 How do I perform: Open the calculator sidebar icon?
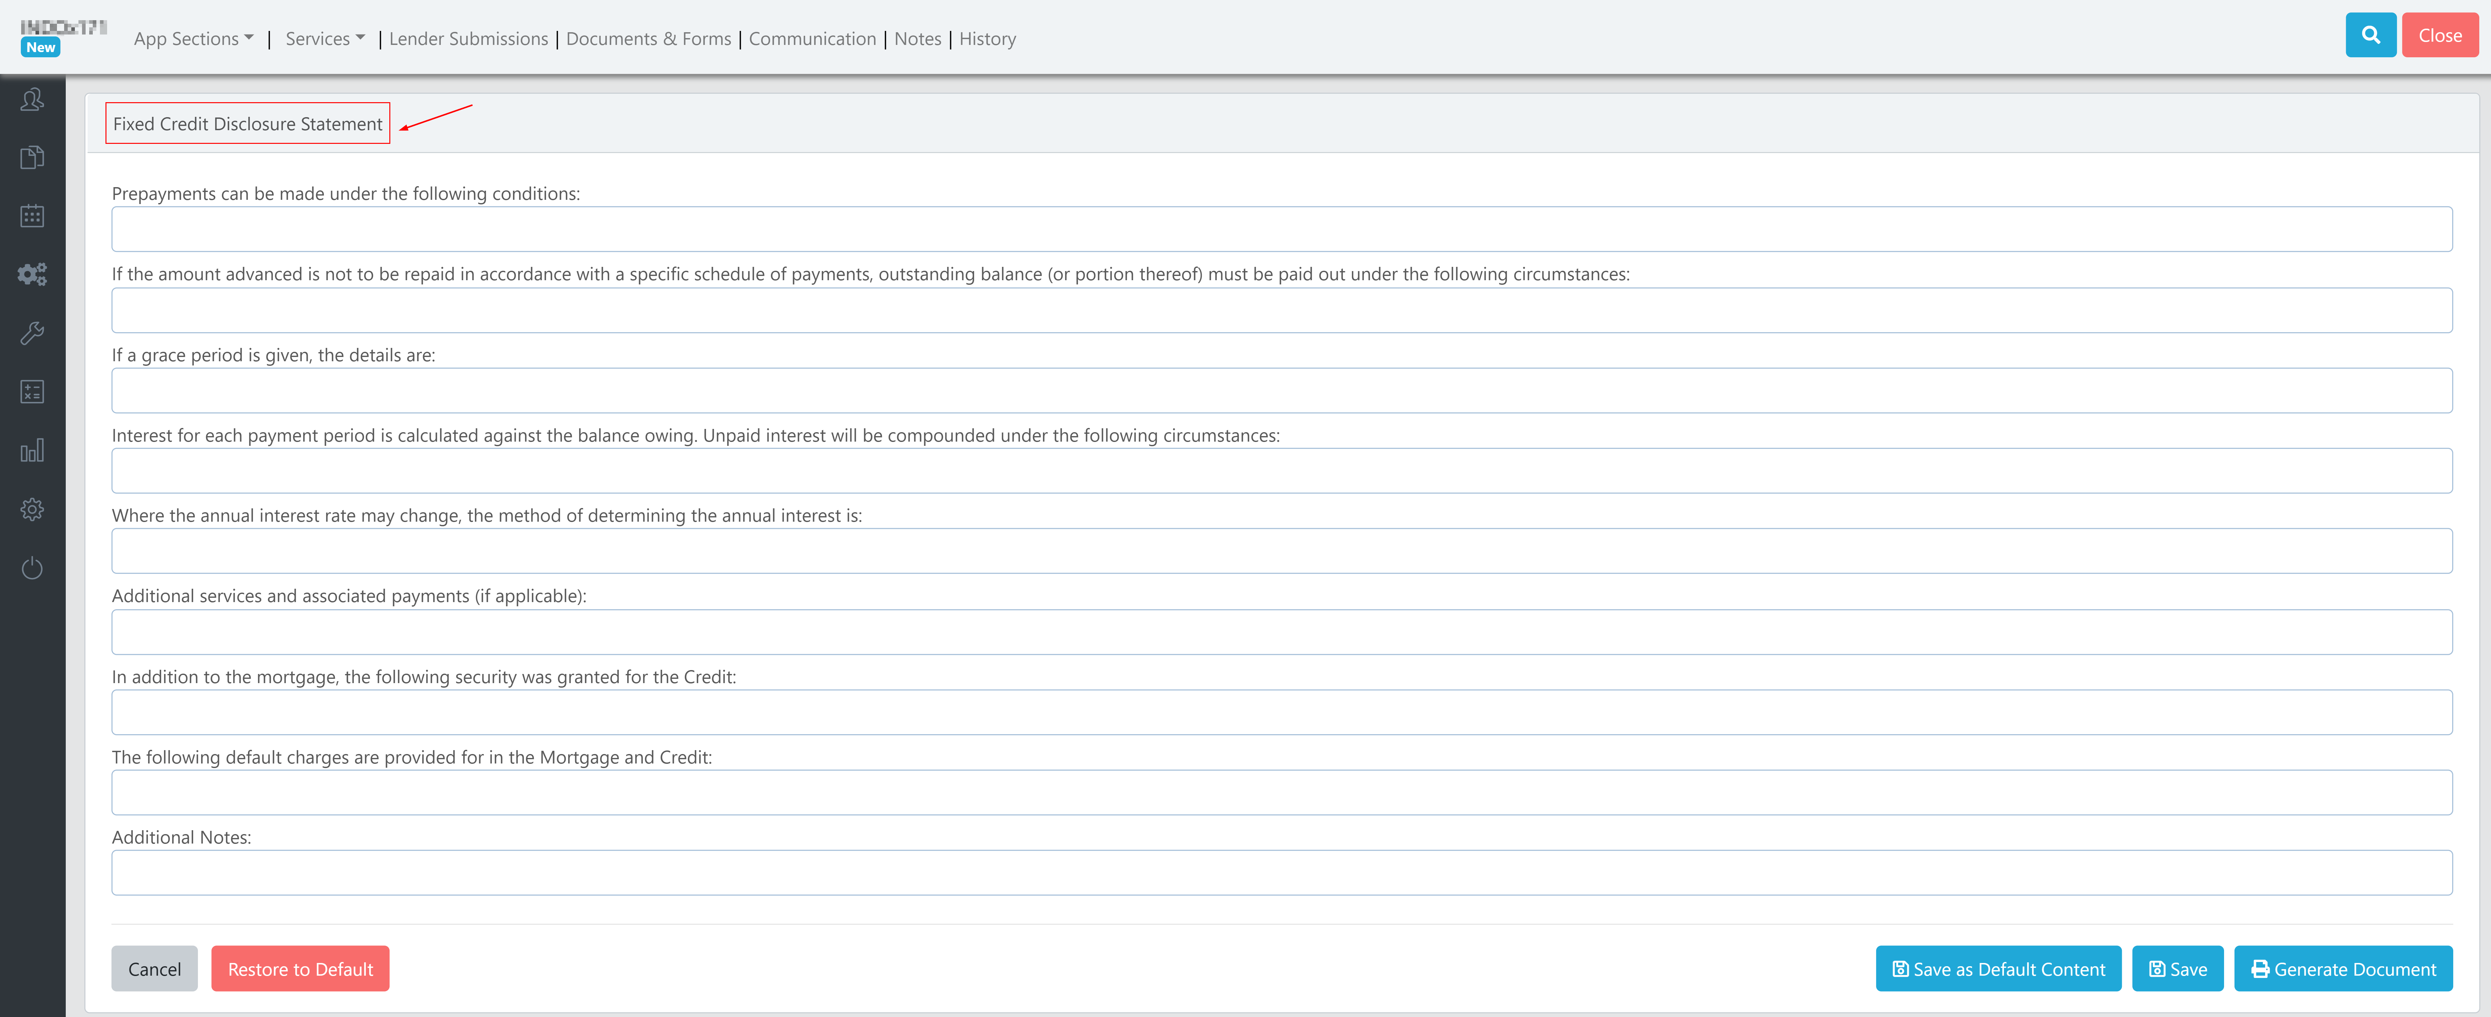(32, 392)
